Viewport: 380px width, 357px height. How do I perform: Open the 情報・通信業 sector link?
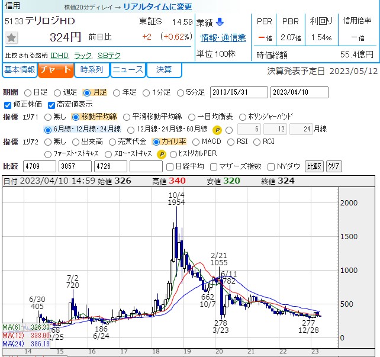223,38
